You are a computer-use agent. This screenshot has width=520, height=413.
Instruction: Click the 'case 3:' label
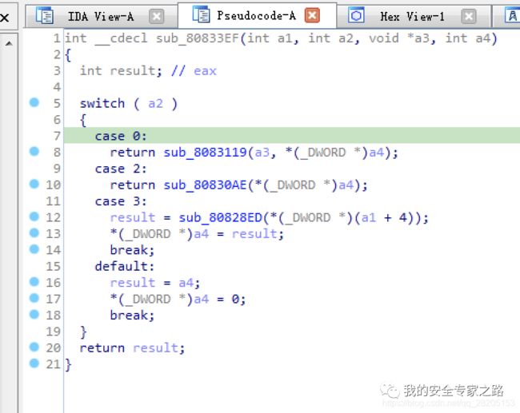[x=120, y=201]
